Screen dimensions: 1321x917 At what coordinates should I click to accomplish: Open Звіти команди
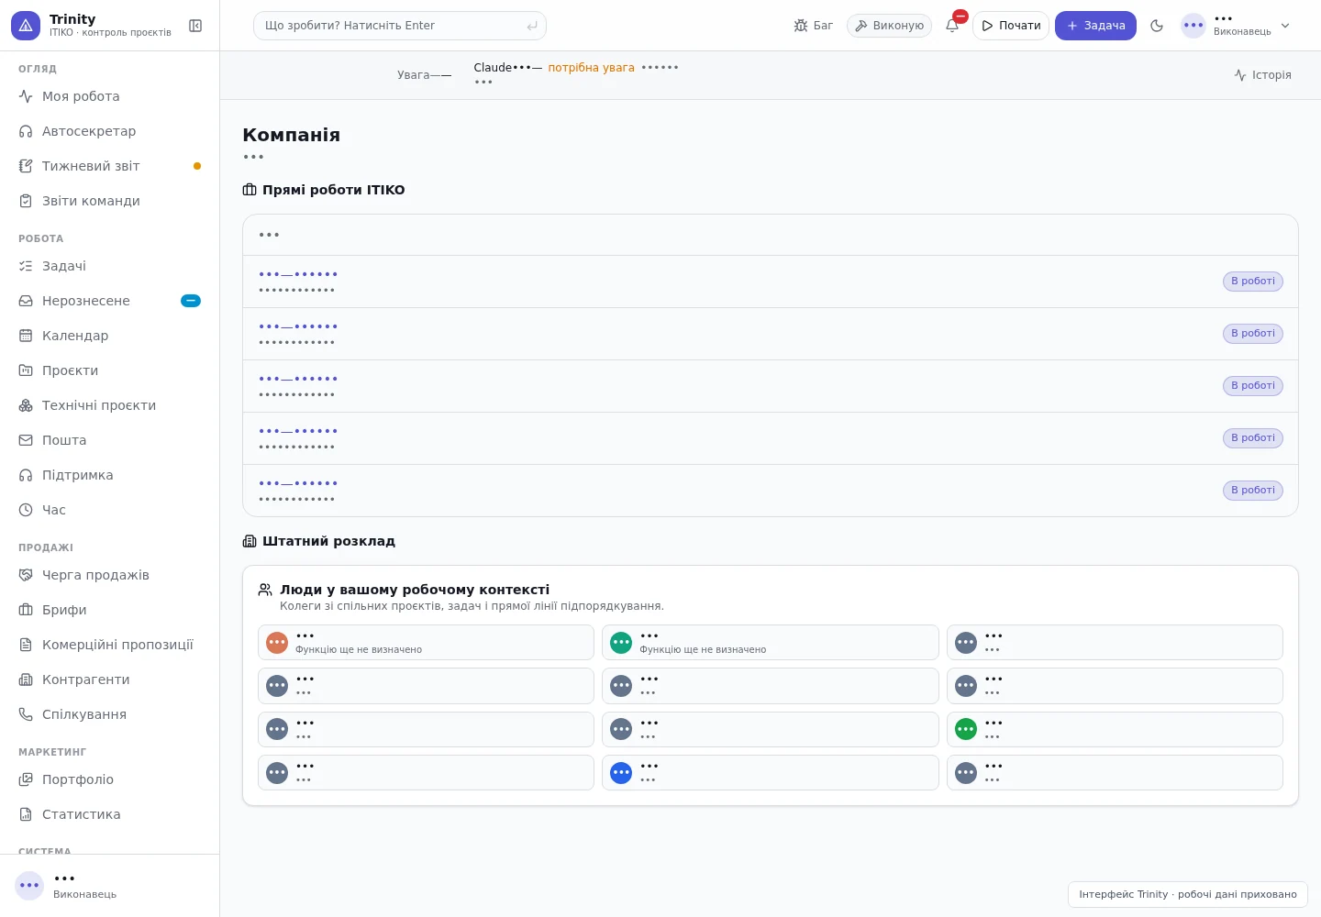pyautogui.click(x=110, y=201)
